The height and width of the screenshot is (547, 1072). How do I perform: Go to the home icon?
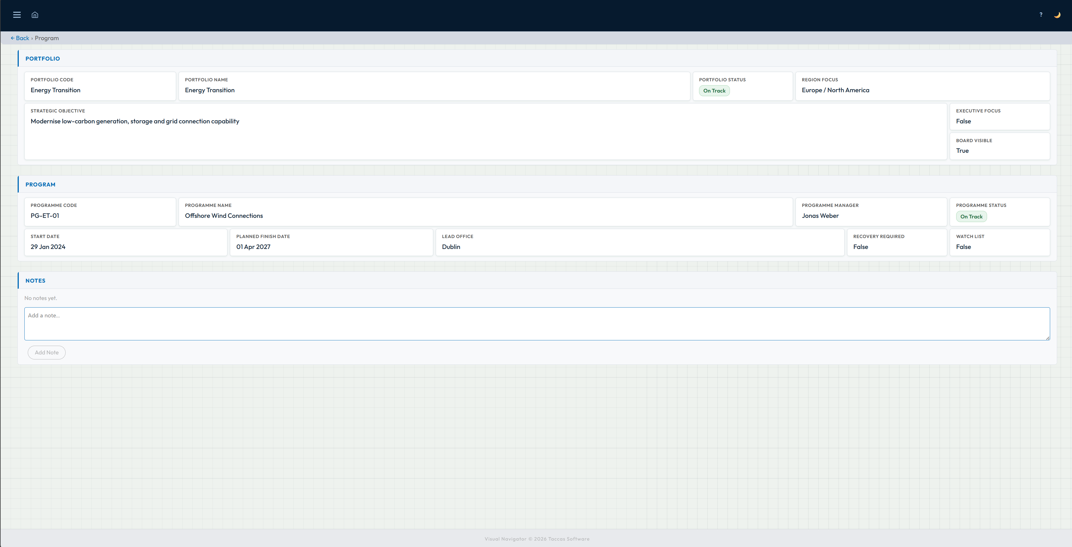pos(35,15)
